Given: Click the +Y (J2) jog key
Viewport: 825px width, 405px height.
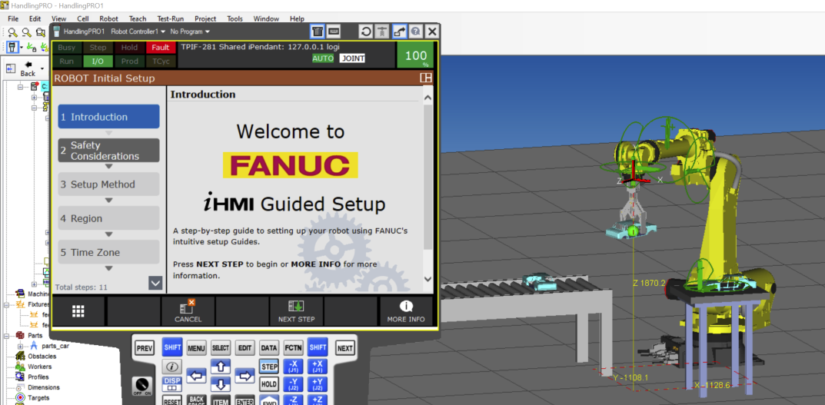Looking at the screenshot, I should point(318,383).
